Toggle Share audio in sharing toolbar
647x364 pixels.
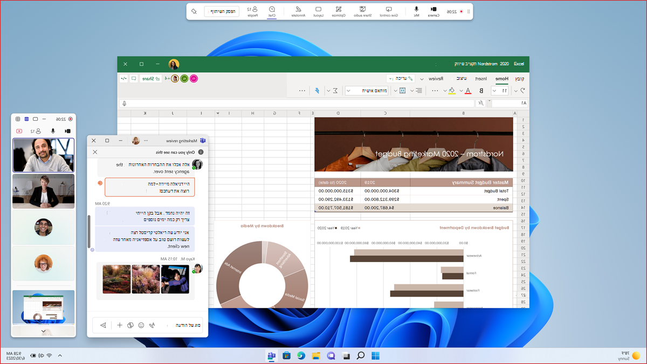tap(362, 11)
